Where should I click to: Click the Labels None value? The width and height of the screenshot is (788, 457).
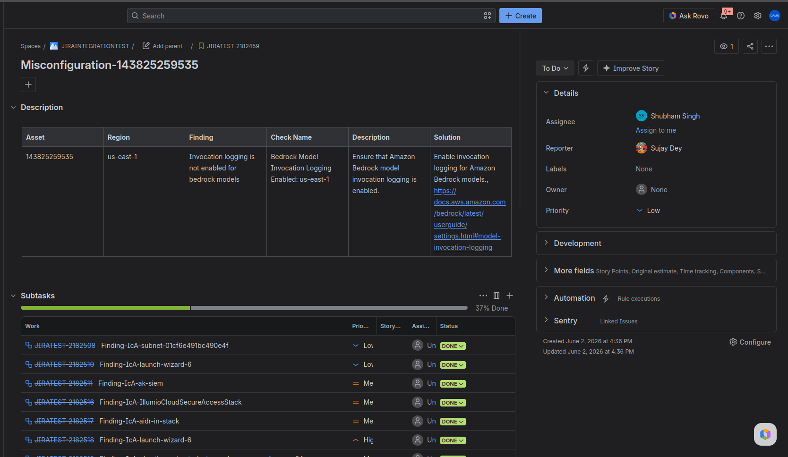pyautogui.click(x=644, y=169)
